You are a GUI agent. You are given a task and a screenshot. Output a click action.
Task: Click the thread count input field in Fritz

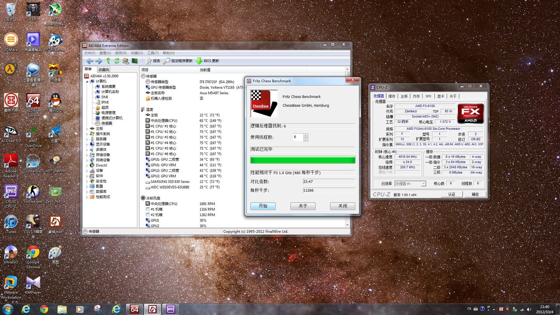297,137
